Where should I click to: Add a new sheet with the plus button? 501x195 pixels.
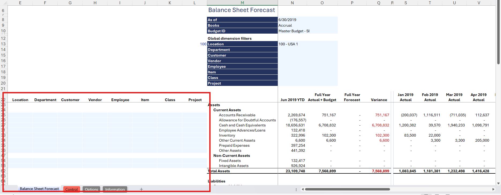tap(141, 189)
